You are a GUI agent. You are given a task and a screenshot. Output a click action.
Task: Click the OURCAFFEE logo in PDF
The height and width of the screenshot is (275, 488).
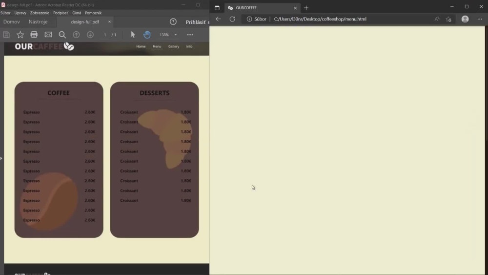pyautogui.click(x=44, y=46)
